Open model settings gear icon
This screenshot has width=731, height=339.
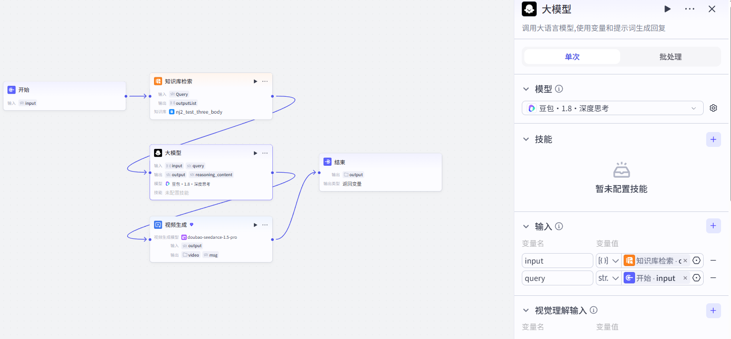(714, 108)
